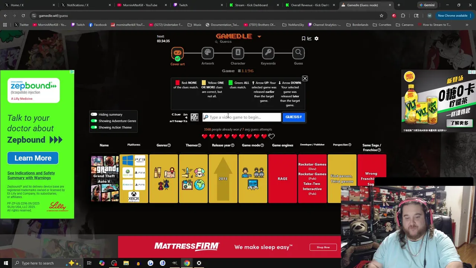The height and width of the screenshot is (268, 476).
Task: Open the Windows Start menu
Action: click(x=6, y=263)
